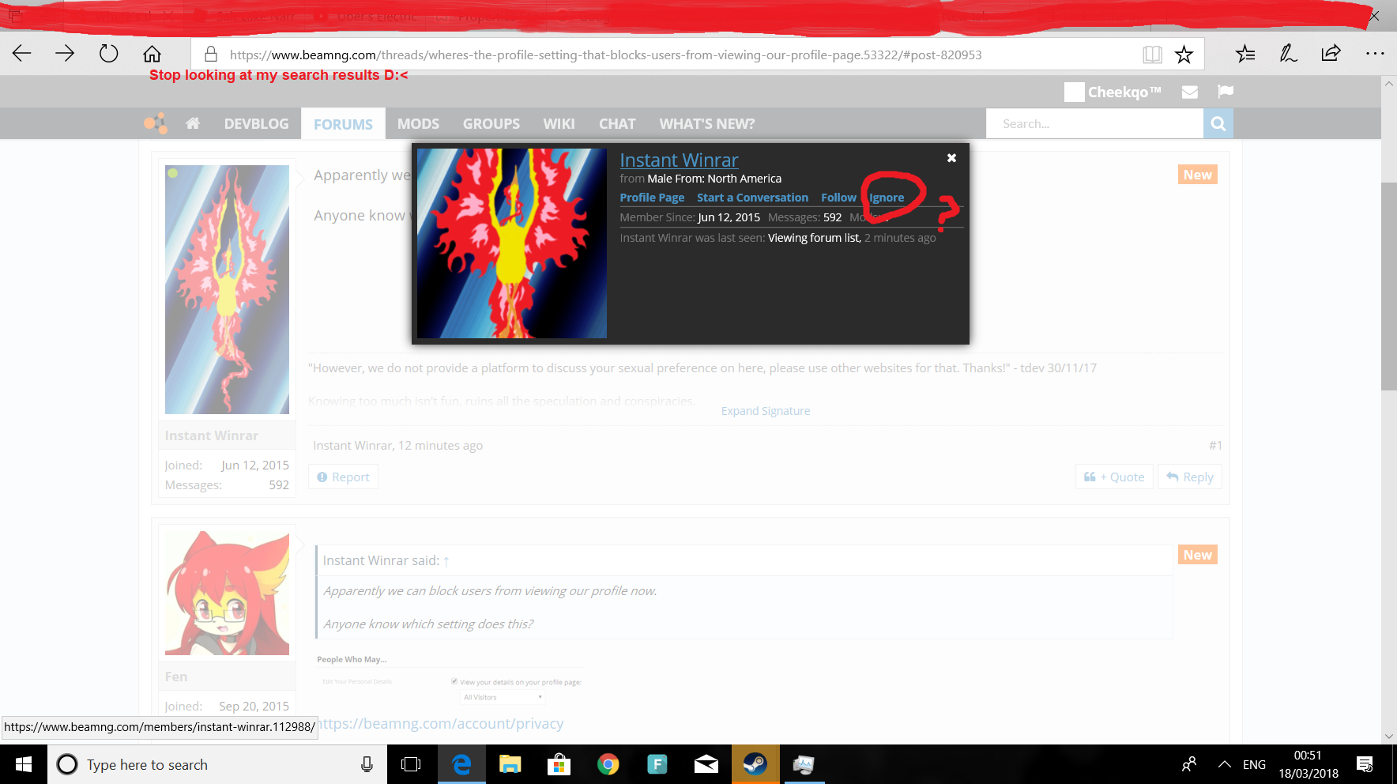Click Start a Conversation link

click(x=752, y=198)
